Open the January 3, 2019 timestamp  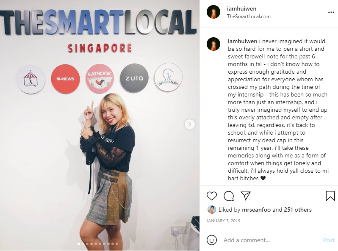pyautogui.click(x=223, y=221)
